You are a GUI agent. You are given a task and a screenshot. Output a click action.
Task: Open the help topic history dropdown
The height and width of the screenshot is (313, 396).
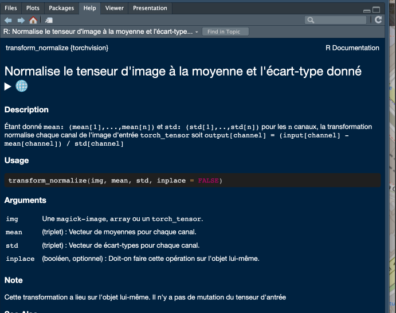[x=197, y=32]
